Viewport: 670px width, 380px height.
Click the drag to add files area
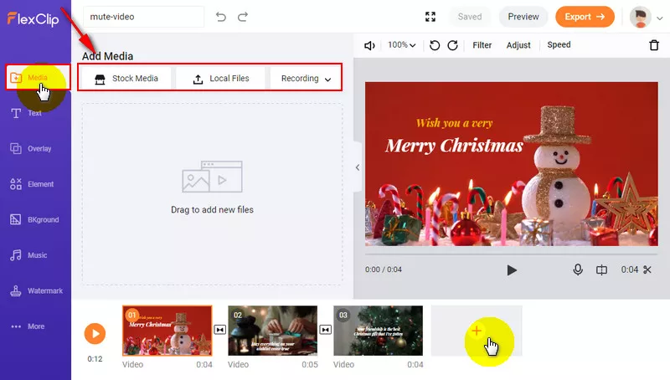click(x=213, y=194)
